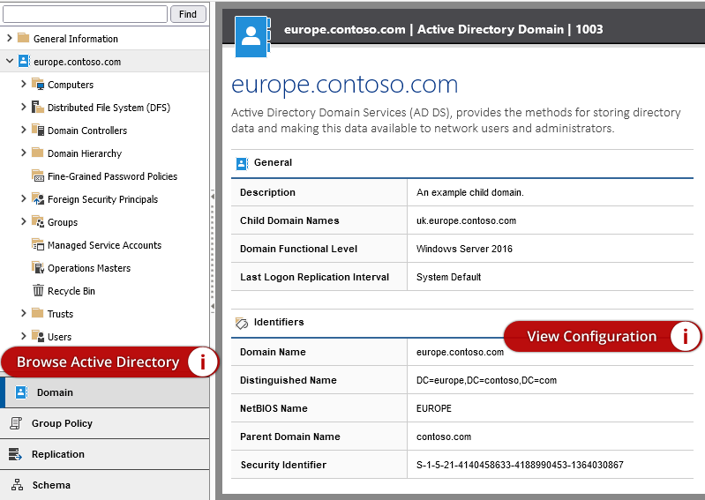
Task: Expand the Trusts node
Action: coord(23,313)
